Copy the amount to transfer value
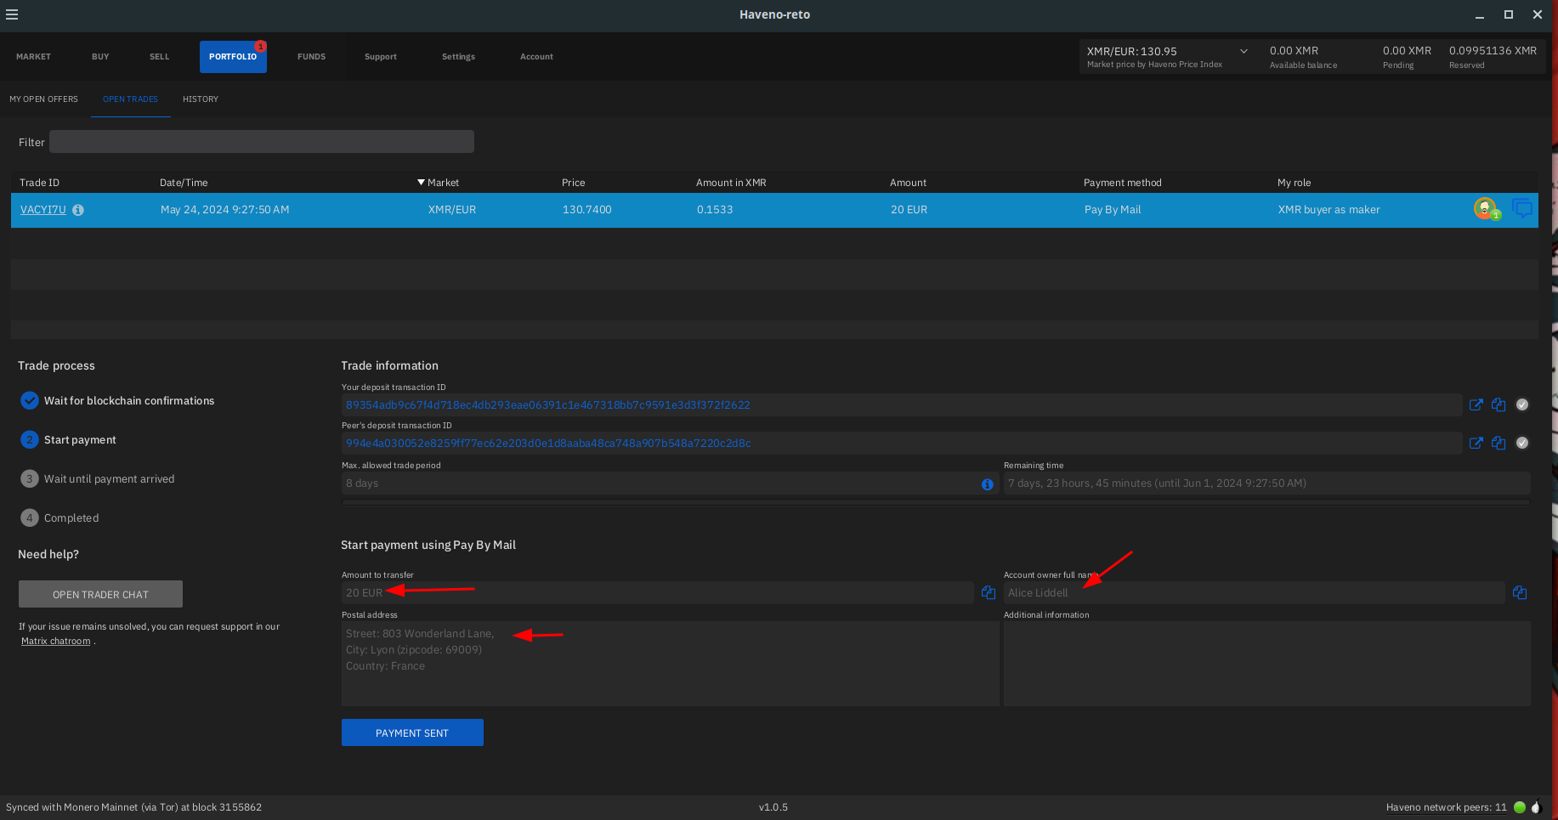This screenshot has width=1558, height=820. (x=989, y=592)
